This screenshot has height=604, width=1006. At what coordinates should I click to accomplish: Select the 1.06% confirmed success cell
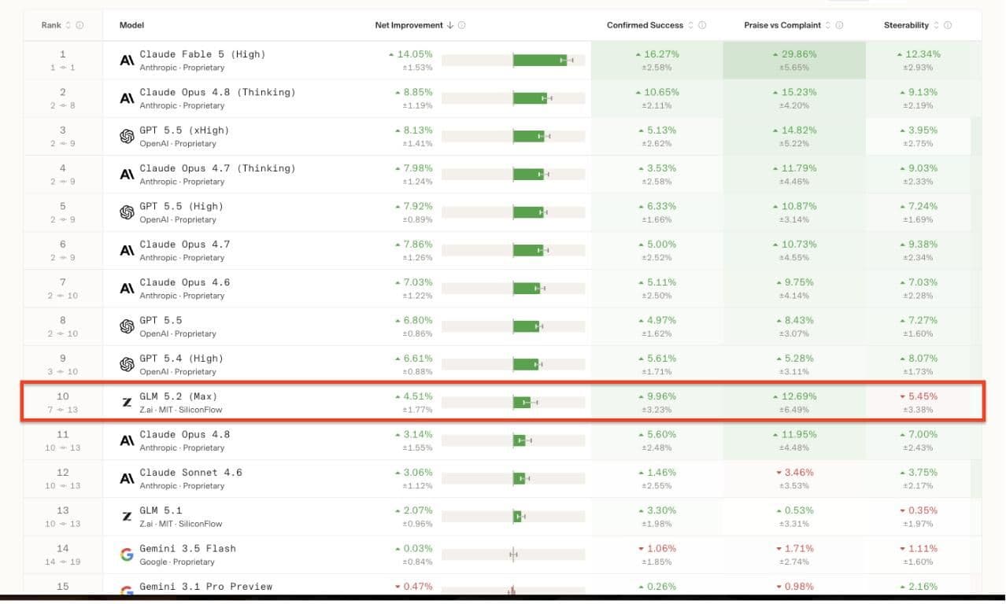(x=657, y=554)
